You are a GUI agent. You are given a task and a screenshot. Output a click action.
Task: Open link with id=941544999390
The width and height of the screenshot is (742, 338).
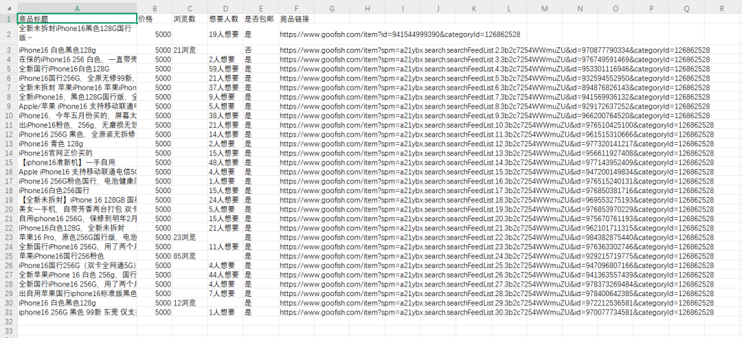point(400,34)
